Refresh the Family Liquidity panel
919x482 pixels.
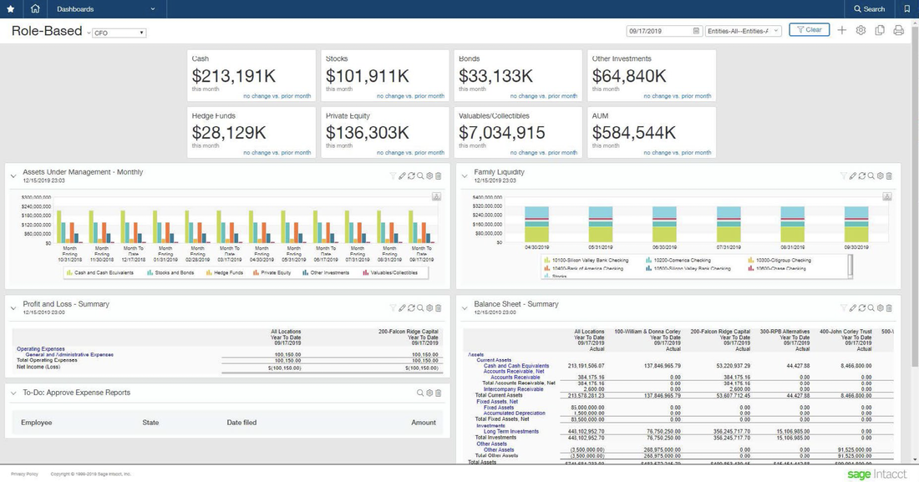[862, 176]
